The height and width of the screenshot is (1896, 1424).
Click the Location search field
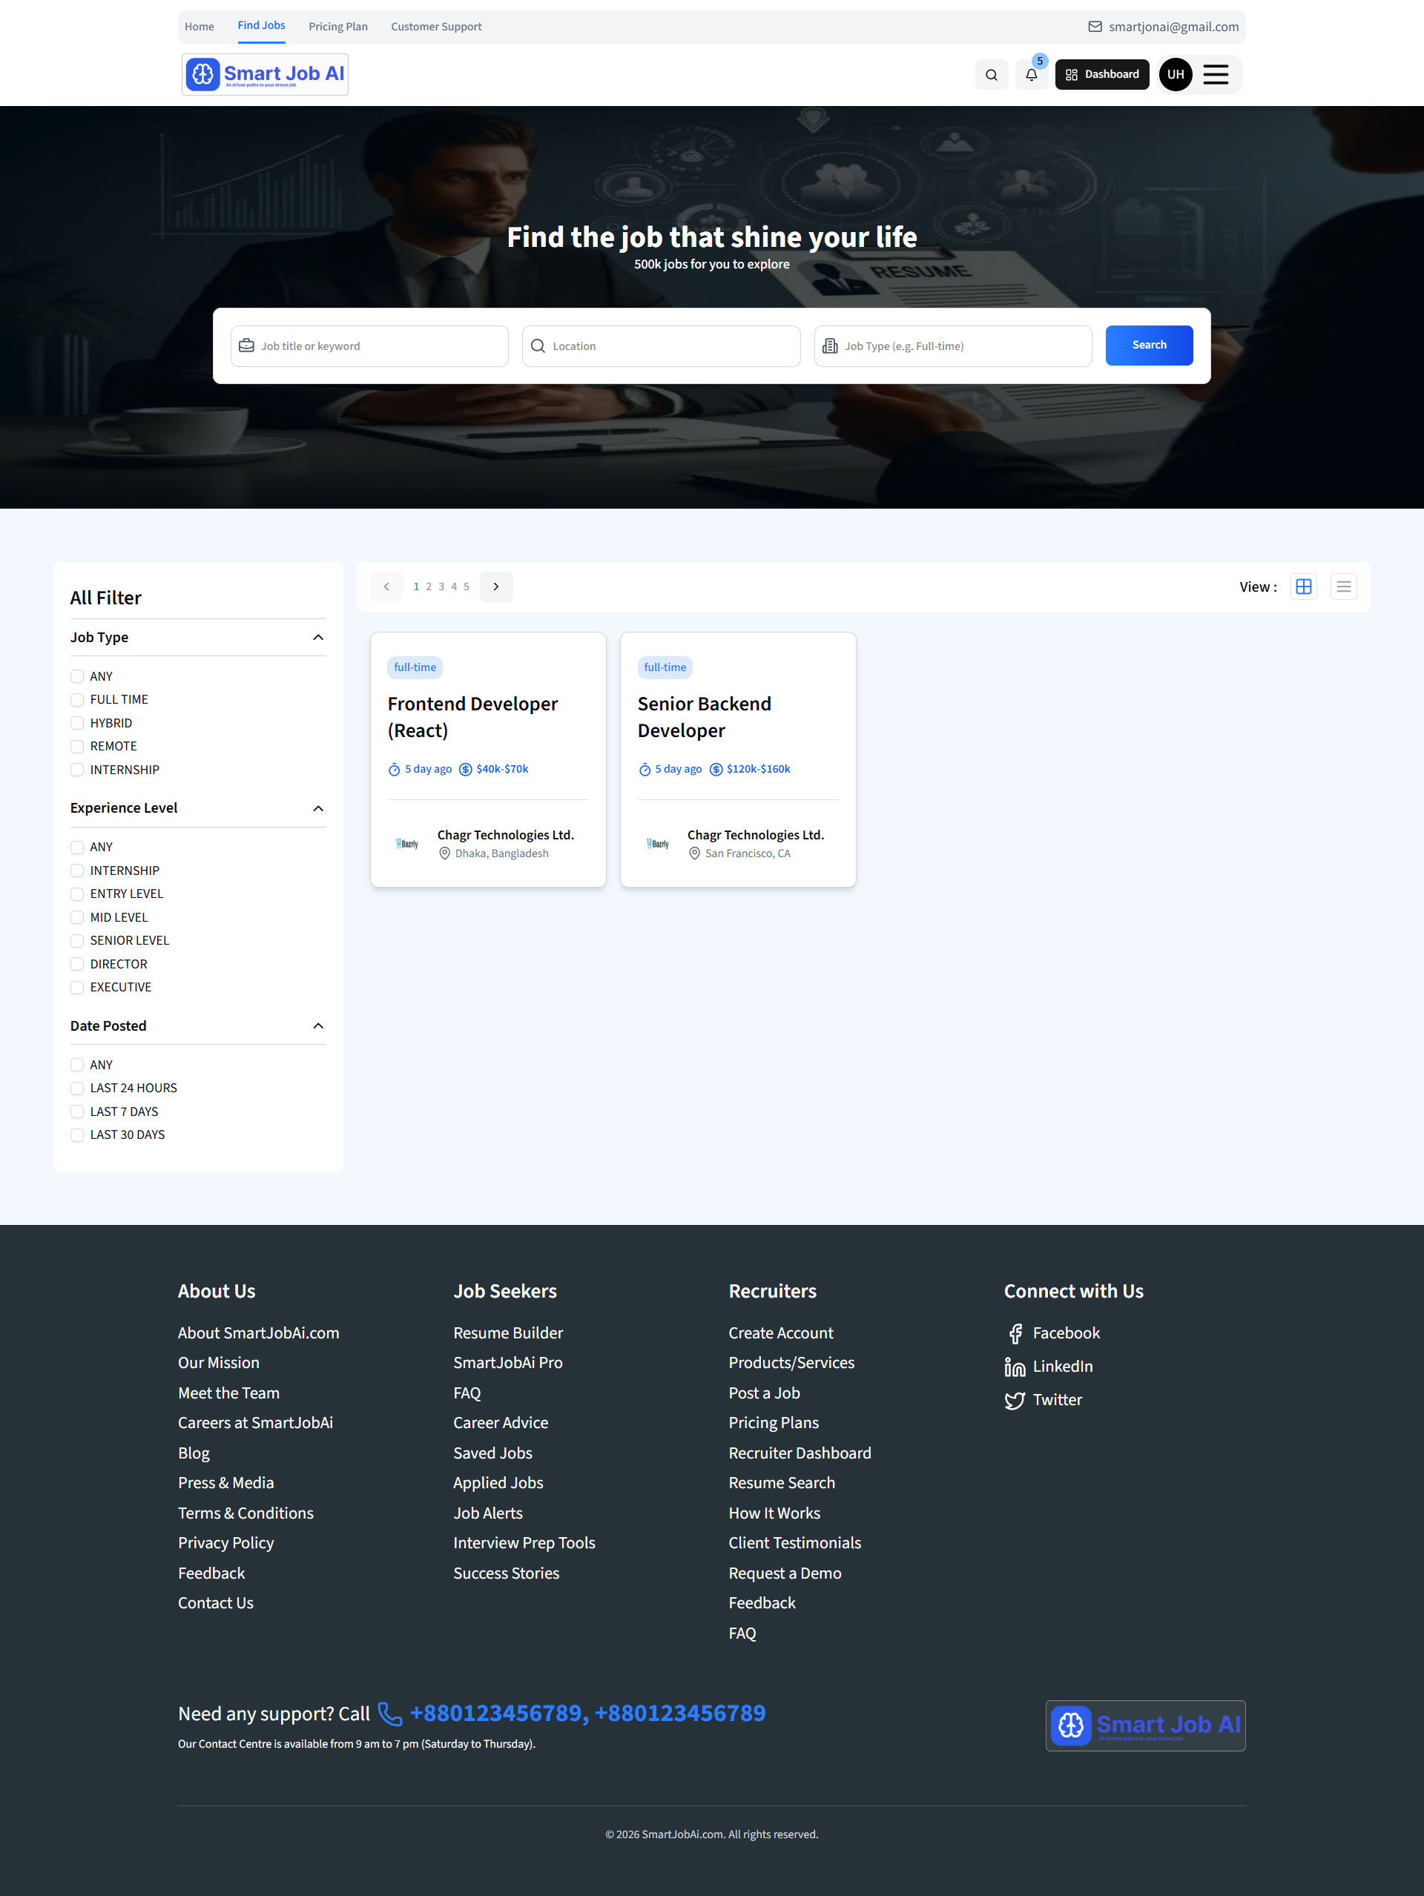(661, 346)
